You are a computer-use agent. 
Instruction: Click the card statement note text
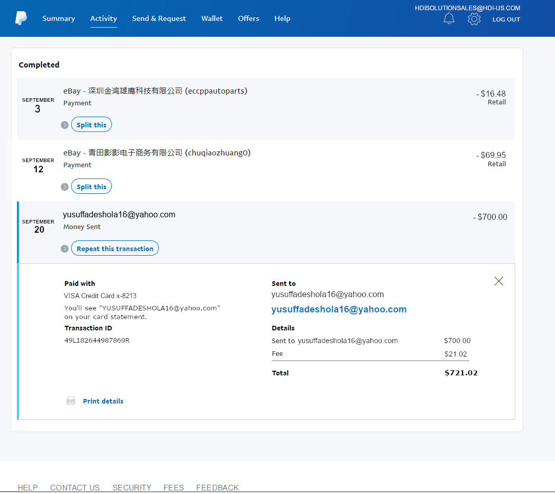[142, 312]
